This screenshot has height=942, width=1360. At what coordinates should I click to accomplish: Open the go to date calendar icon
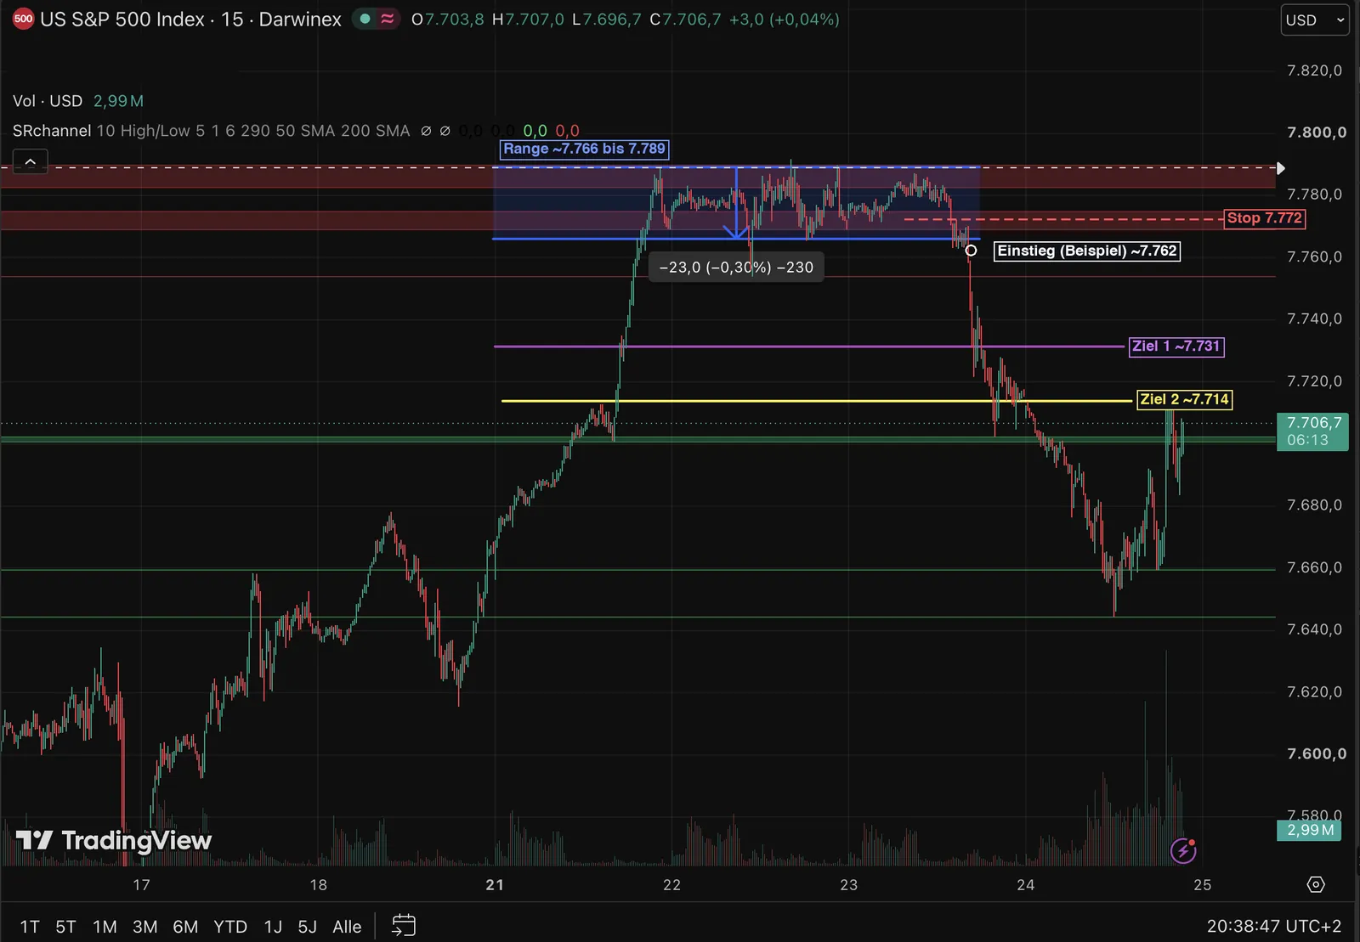pyautogui.click(x=404, y=925)
